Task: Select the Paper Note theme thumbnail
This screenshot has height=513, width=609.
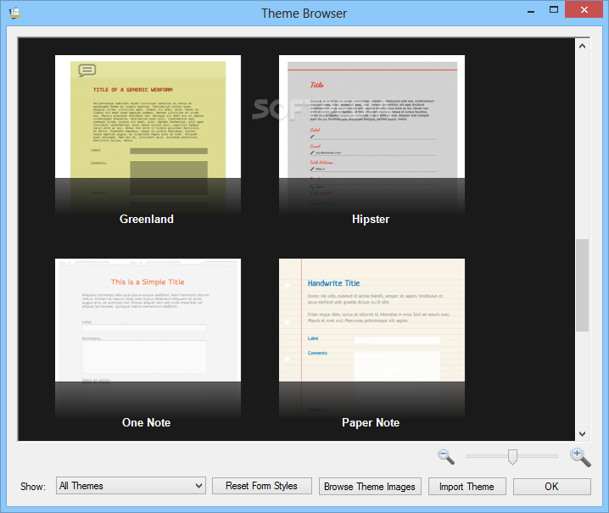Action: tap(372, 338)
